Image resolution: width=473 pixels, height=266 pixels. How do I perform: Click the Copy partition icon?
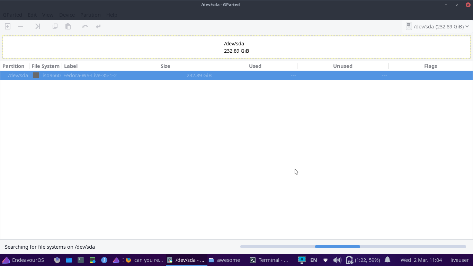pyautogui.click(x=55, y=26)
